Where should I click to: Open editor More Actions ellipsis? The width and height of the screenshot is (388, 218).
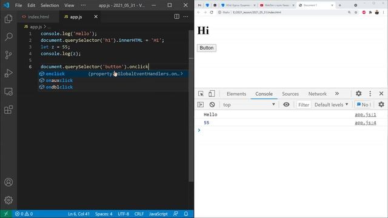pos(186,16)
